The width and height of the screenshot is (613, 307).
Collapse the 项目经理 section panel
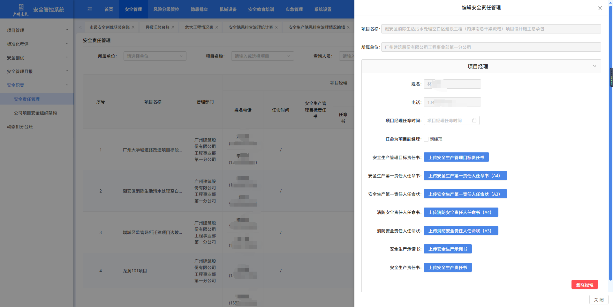[x=594, y=66]
